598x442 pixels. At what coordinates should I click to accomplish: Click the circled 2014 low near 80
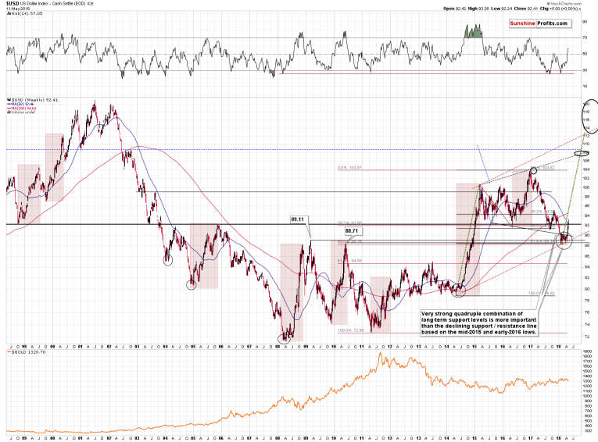[460, 291]
